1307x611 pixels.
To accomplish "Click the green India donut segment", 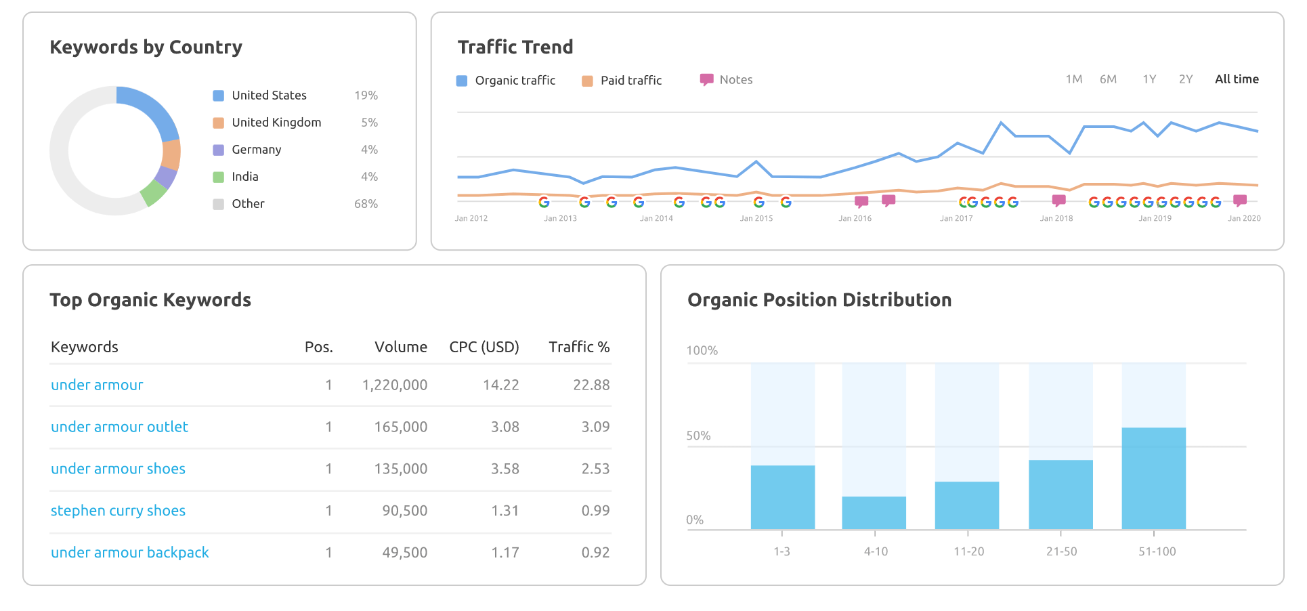I will pyautogui.click(x=154, y=192).
